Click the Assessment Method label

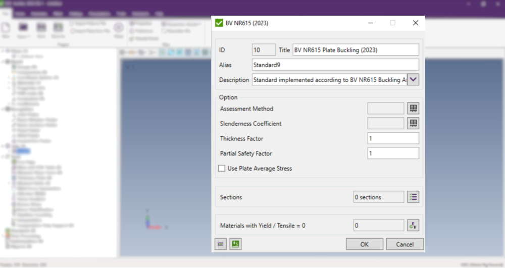[247, 109]
